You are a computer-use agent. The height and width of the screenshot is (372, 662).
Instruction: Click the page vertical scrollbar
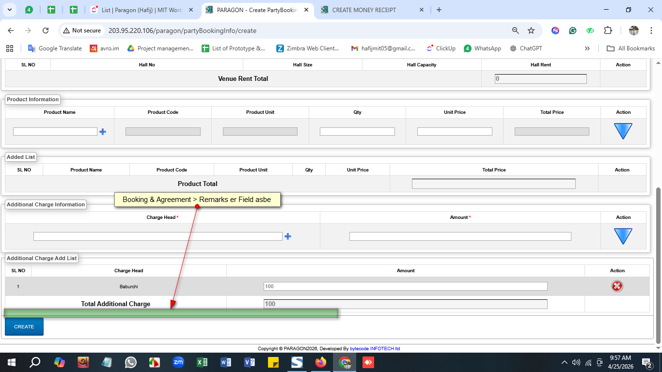point(658,266)
